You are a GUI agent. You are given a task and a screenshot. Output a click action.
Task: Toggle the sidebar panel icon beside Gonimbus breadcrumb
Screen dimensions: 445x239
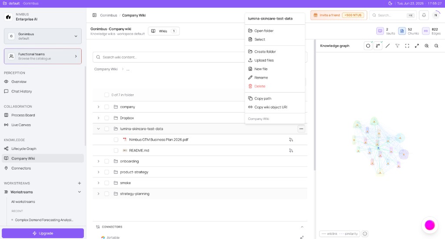pos(94,15)
